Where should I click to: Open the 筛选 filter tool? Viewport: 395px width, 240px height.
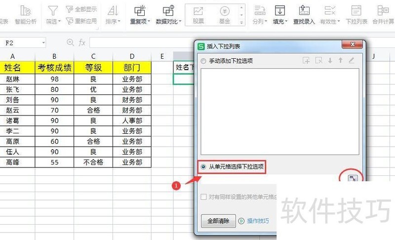coord(53,15)
